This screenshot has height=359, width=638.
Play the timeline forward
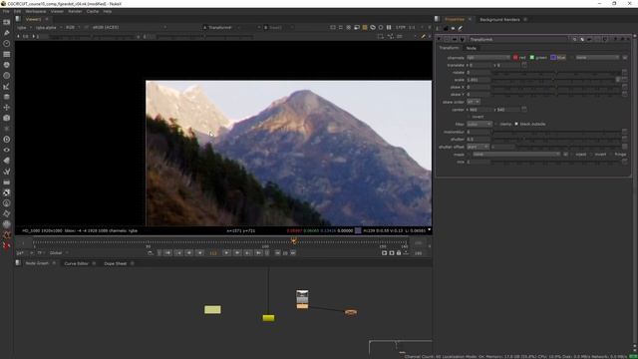point(226,253)
